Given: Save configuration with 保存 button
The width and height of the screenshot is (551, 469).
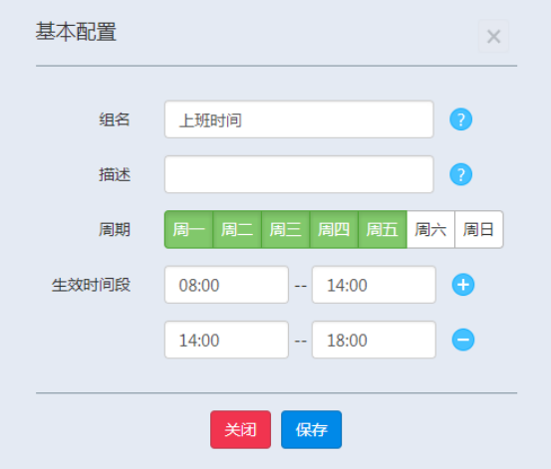Looking at the screenshot, I should pos(311,429).
